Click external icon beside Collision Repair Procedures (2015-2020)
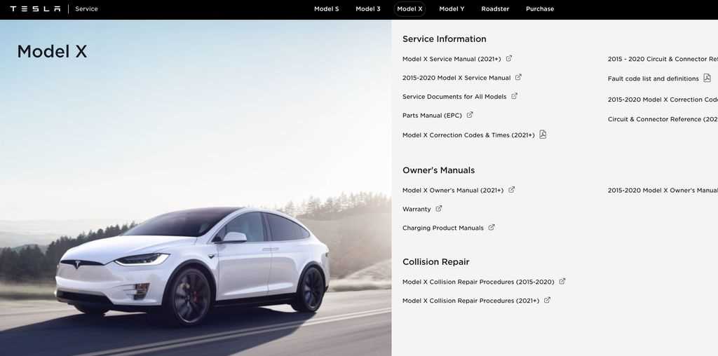The width and height of the screenshot is (718, 356). [562, 282]
